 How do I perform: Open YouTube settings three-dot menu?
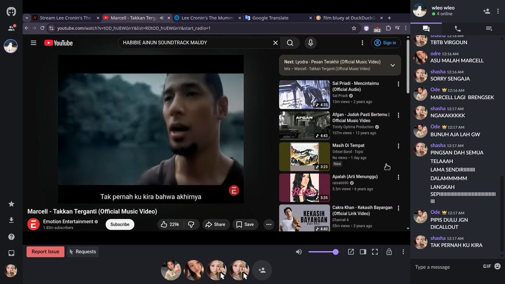pos(362,43)
